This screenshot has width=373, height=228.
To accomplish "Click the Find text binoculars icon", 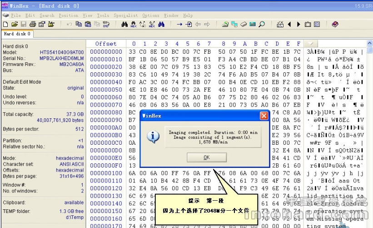I will pos(124,24).
